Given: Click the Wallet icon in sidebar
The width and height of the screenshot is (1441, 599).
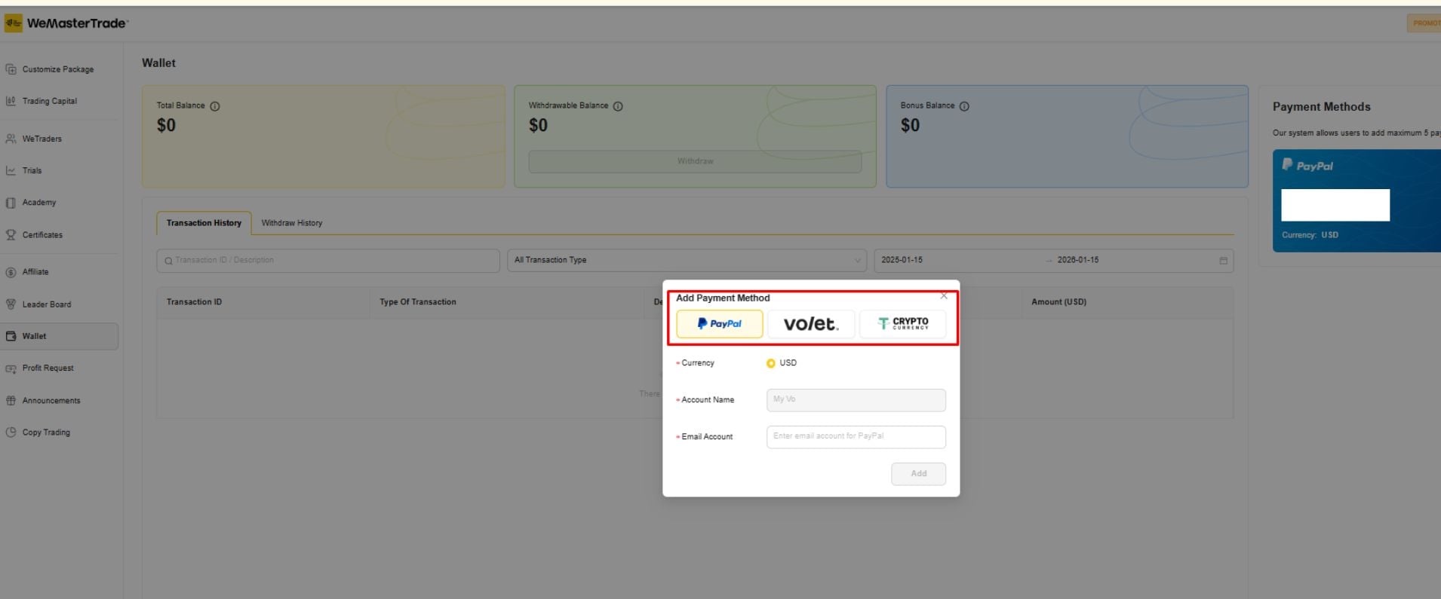Looking at the screenshot, I should coord(11,336).
